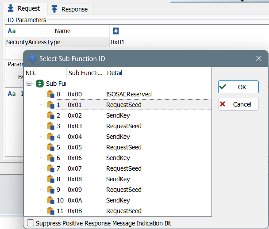Image resolution: width=269 pixels, height=229 pixels.
Task: Collapse the Sub Function tree root
Action: 29,84
